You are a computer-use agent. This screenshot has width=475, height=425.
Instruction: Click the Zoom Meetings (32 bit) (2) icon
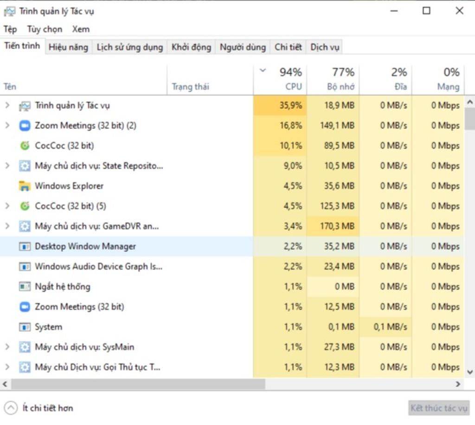pos(25,126)
